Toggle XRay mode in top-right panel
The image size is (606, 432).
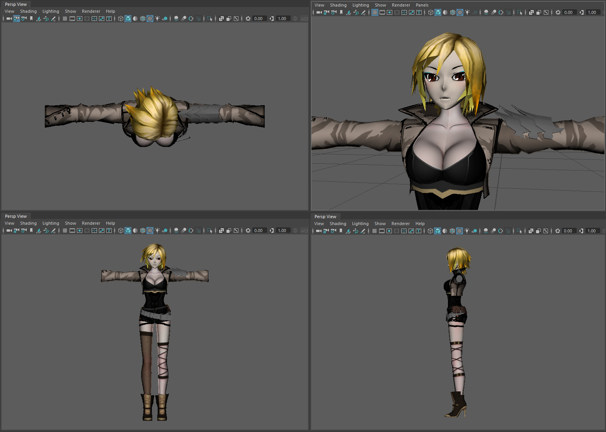531,12
